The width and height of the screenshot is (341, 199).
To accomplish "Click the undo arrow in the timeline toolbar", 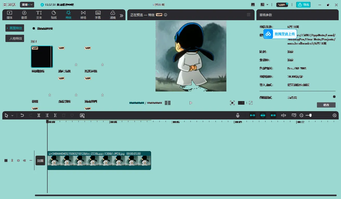I will (22, 115).
